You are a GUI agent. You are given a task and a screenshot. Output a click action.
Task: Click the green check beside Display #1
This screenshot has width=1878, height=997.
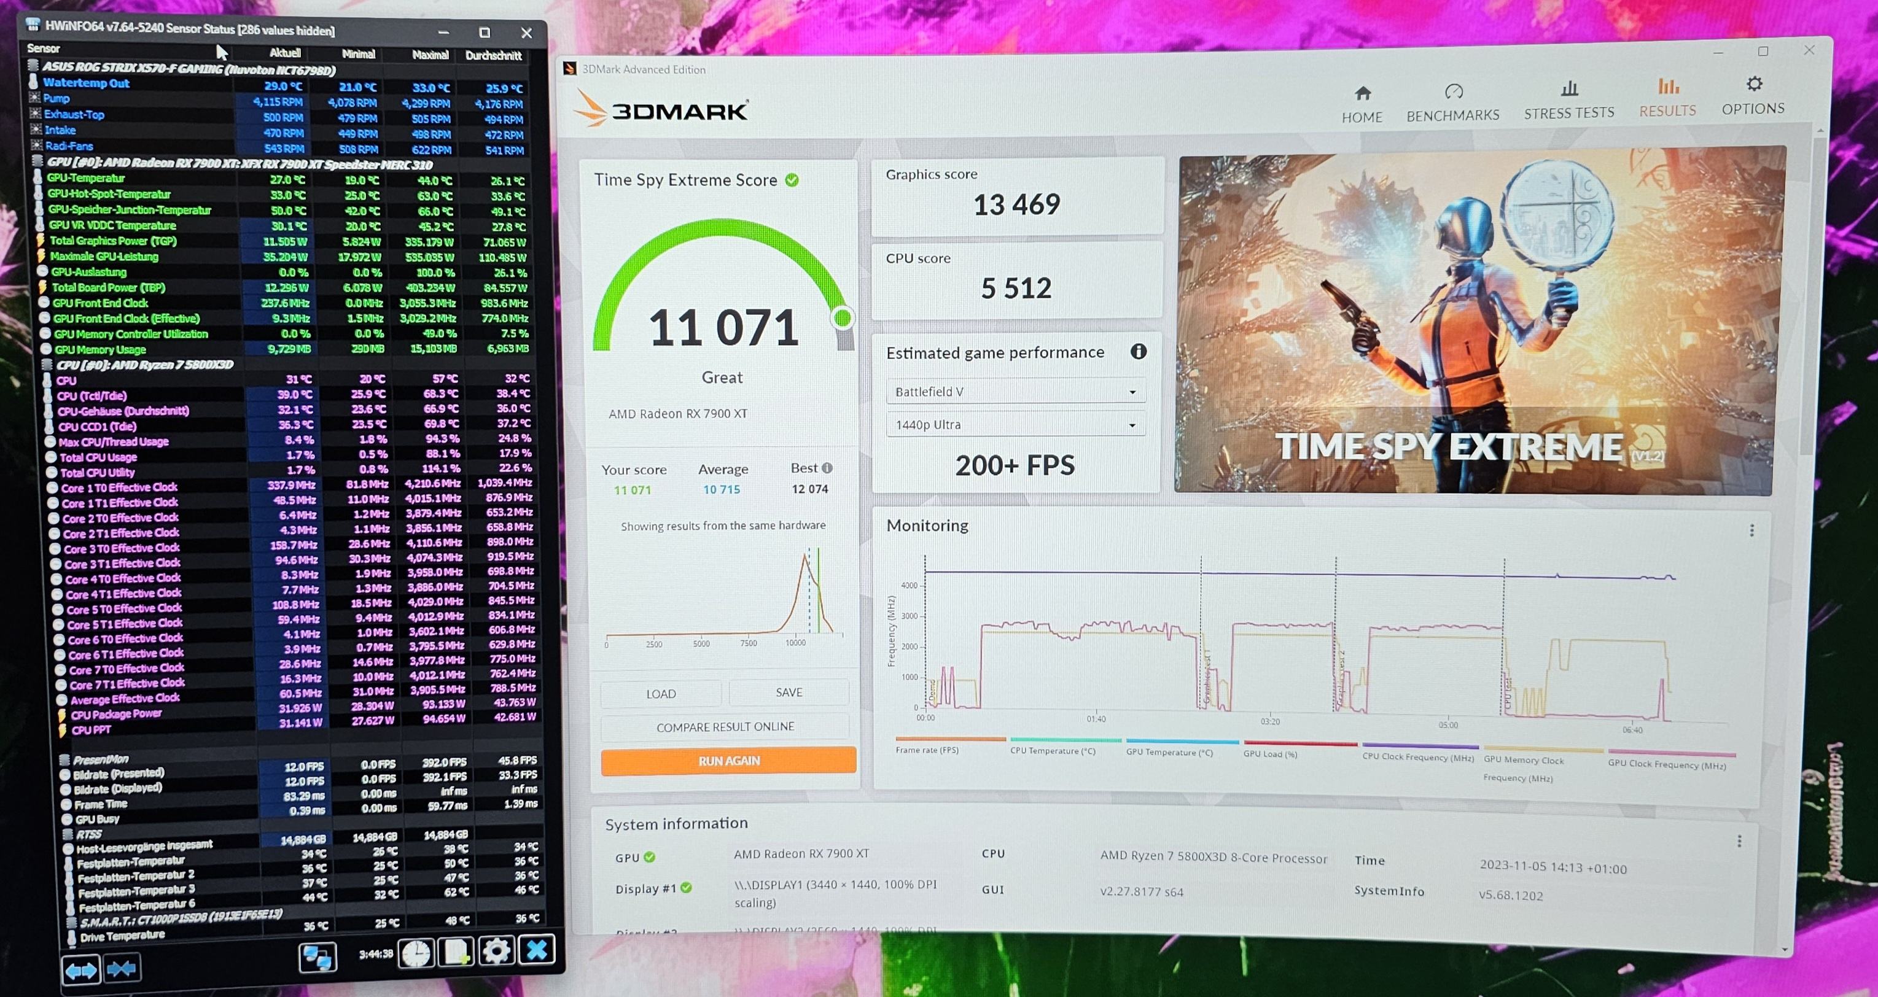pos(686,888)
